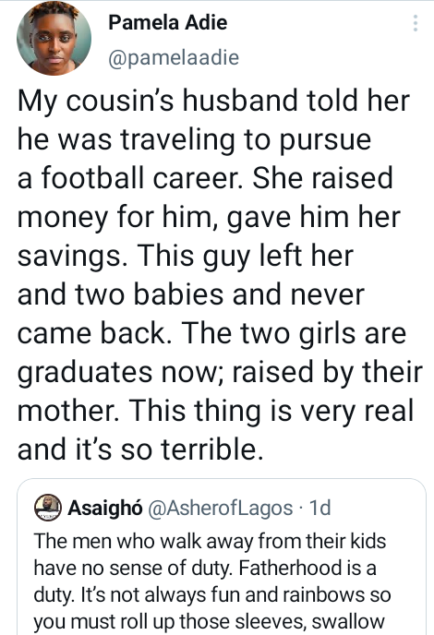Tap Asaighó's small avatar in quoted tweet

tap(48, 508)
